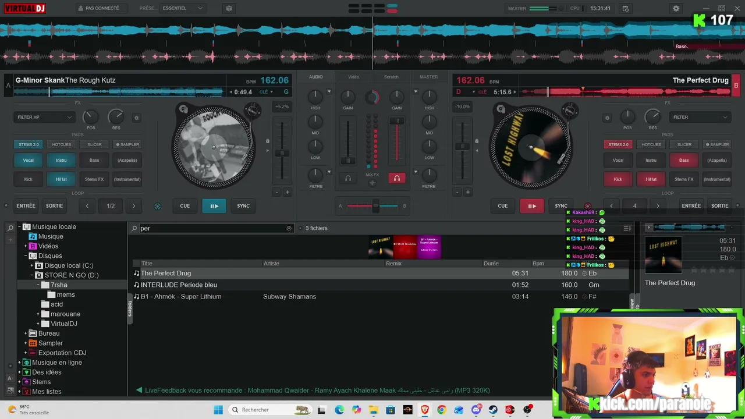Open Google Chrome from the taskbar
The width and height of the screenshot is (745, 419).
point(442,410)
